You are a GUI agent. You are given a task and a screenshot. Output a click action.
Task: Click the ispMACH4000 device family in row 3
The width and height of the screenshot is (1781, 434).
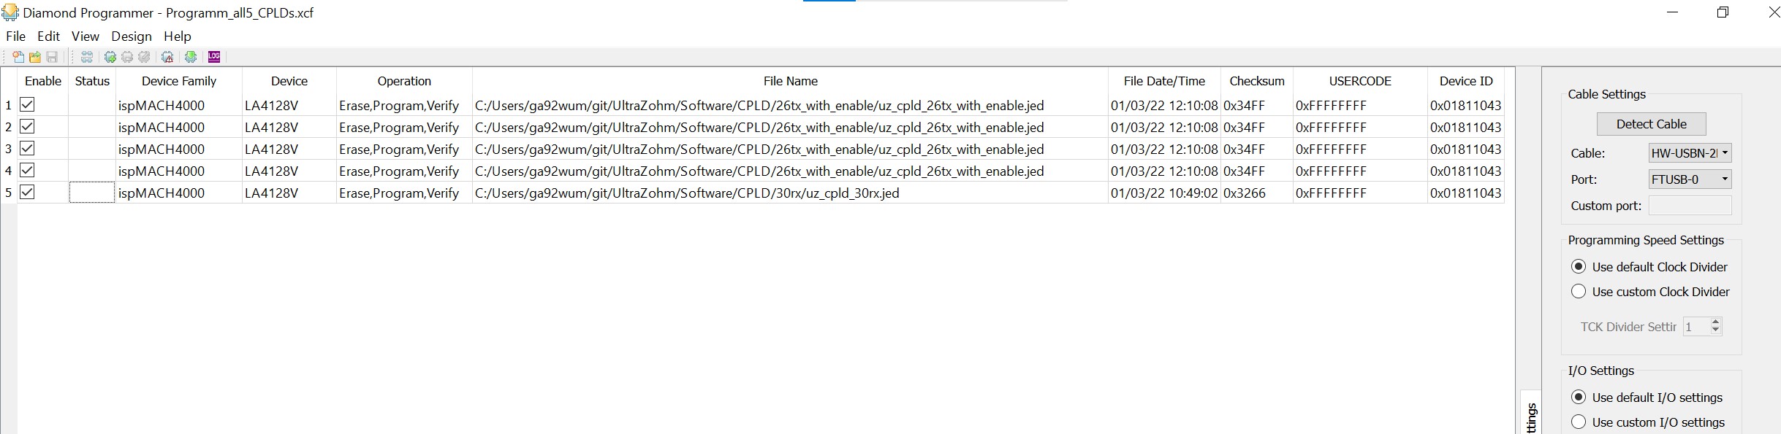coord(179,149)
